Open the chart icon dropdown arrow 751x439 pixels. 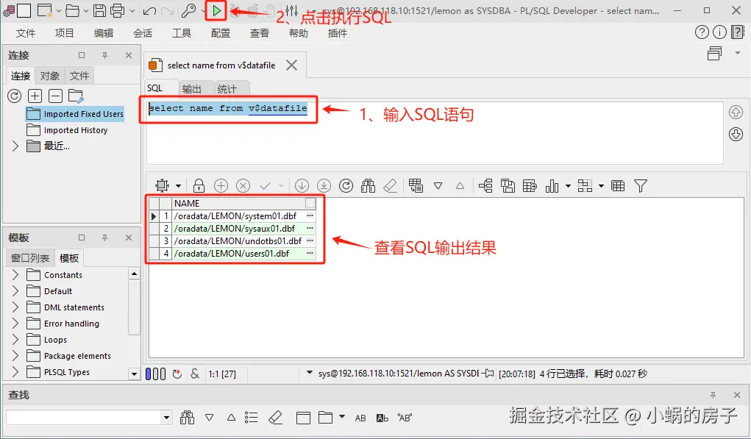(568, 186)
